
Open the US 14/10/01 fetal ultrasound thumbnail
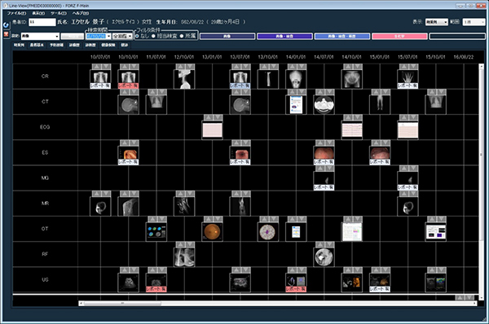click(352, 282)
